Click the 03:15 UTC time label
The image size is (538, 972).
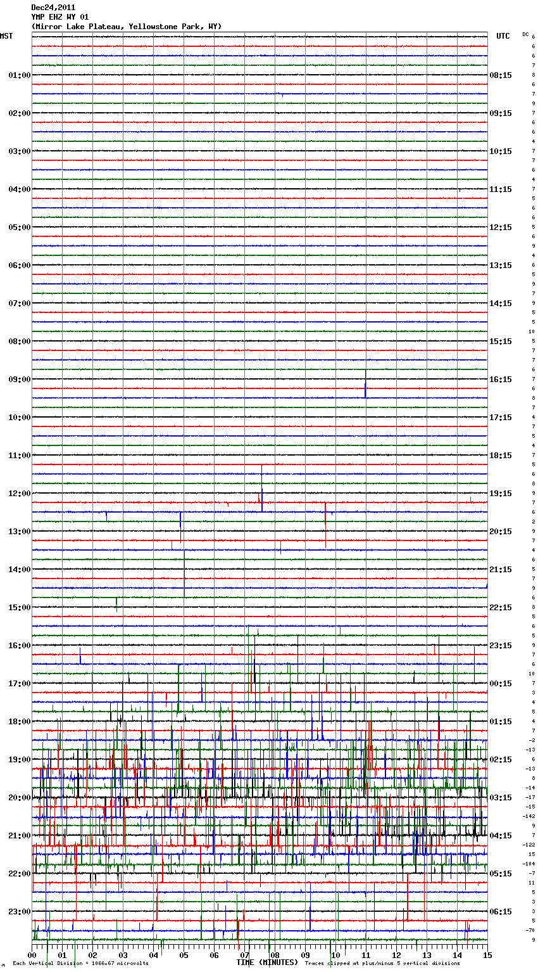point(501,798)
